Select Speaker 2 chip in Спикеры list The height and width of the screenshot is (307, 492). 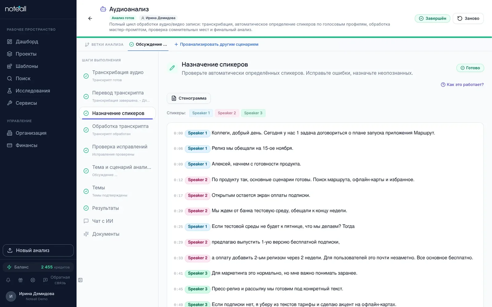227,113
